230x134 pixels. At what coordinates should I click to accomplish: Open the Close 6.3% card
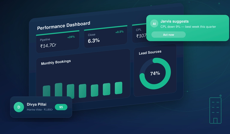106,37
